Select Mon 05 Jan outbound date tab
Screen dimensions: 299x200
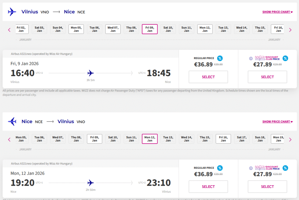point(76,29)
